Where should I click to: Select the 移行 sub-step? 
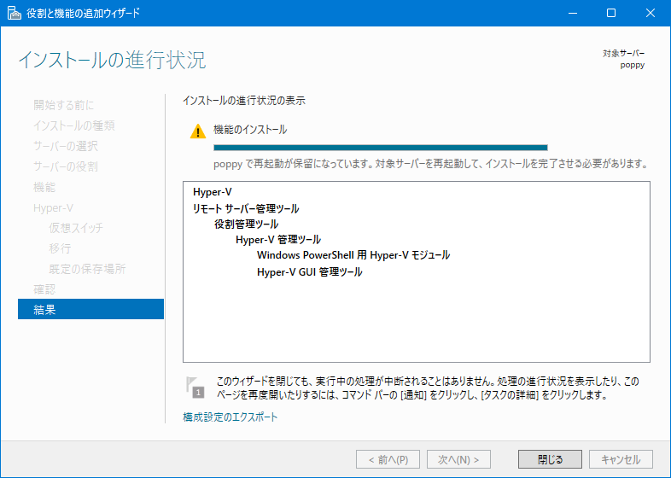[x=60, y=248]
